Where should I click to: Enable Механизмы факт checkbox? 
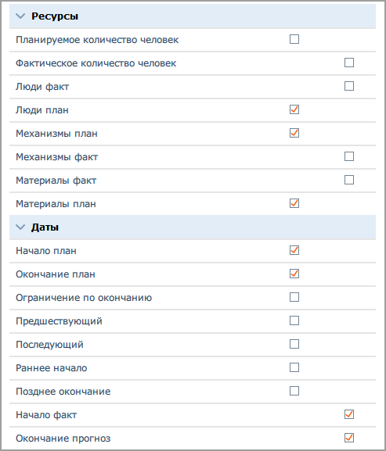coord(349,156)
